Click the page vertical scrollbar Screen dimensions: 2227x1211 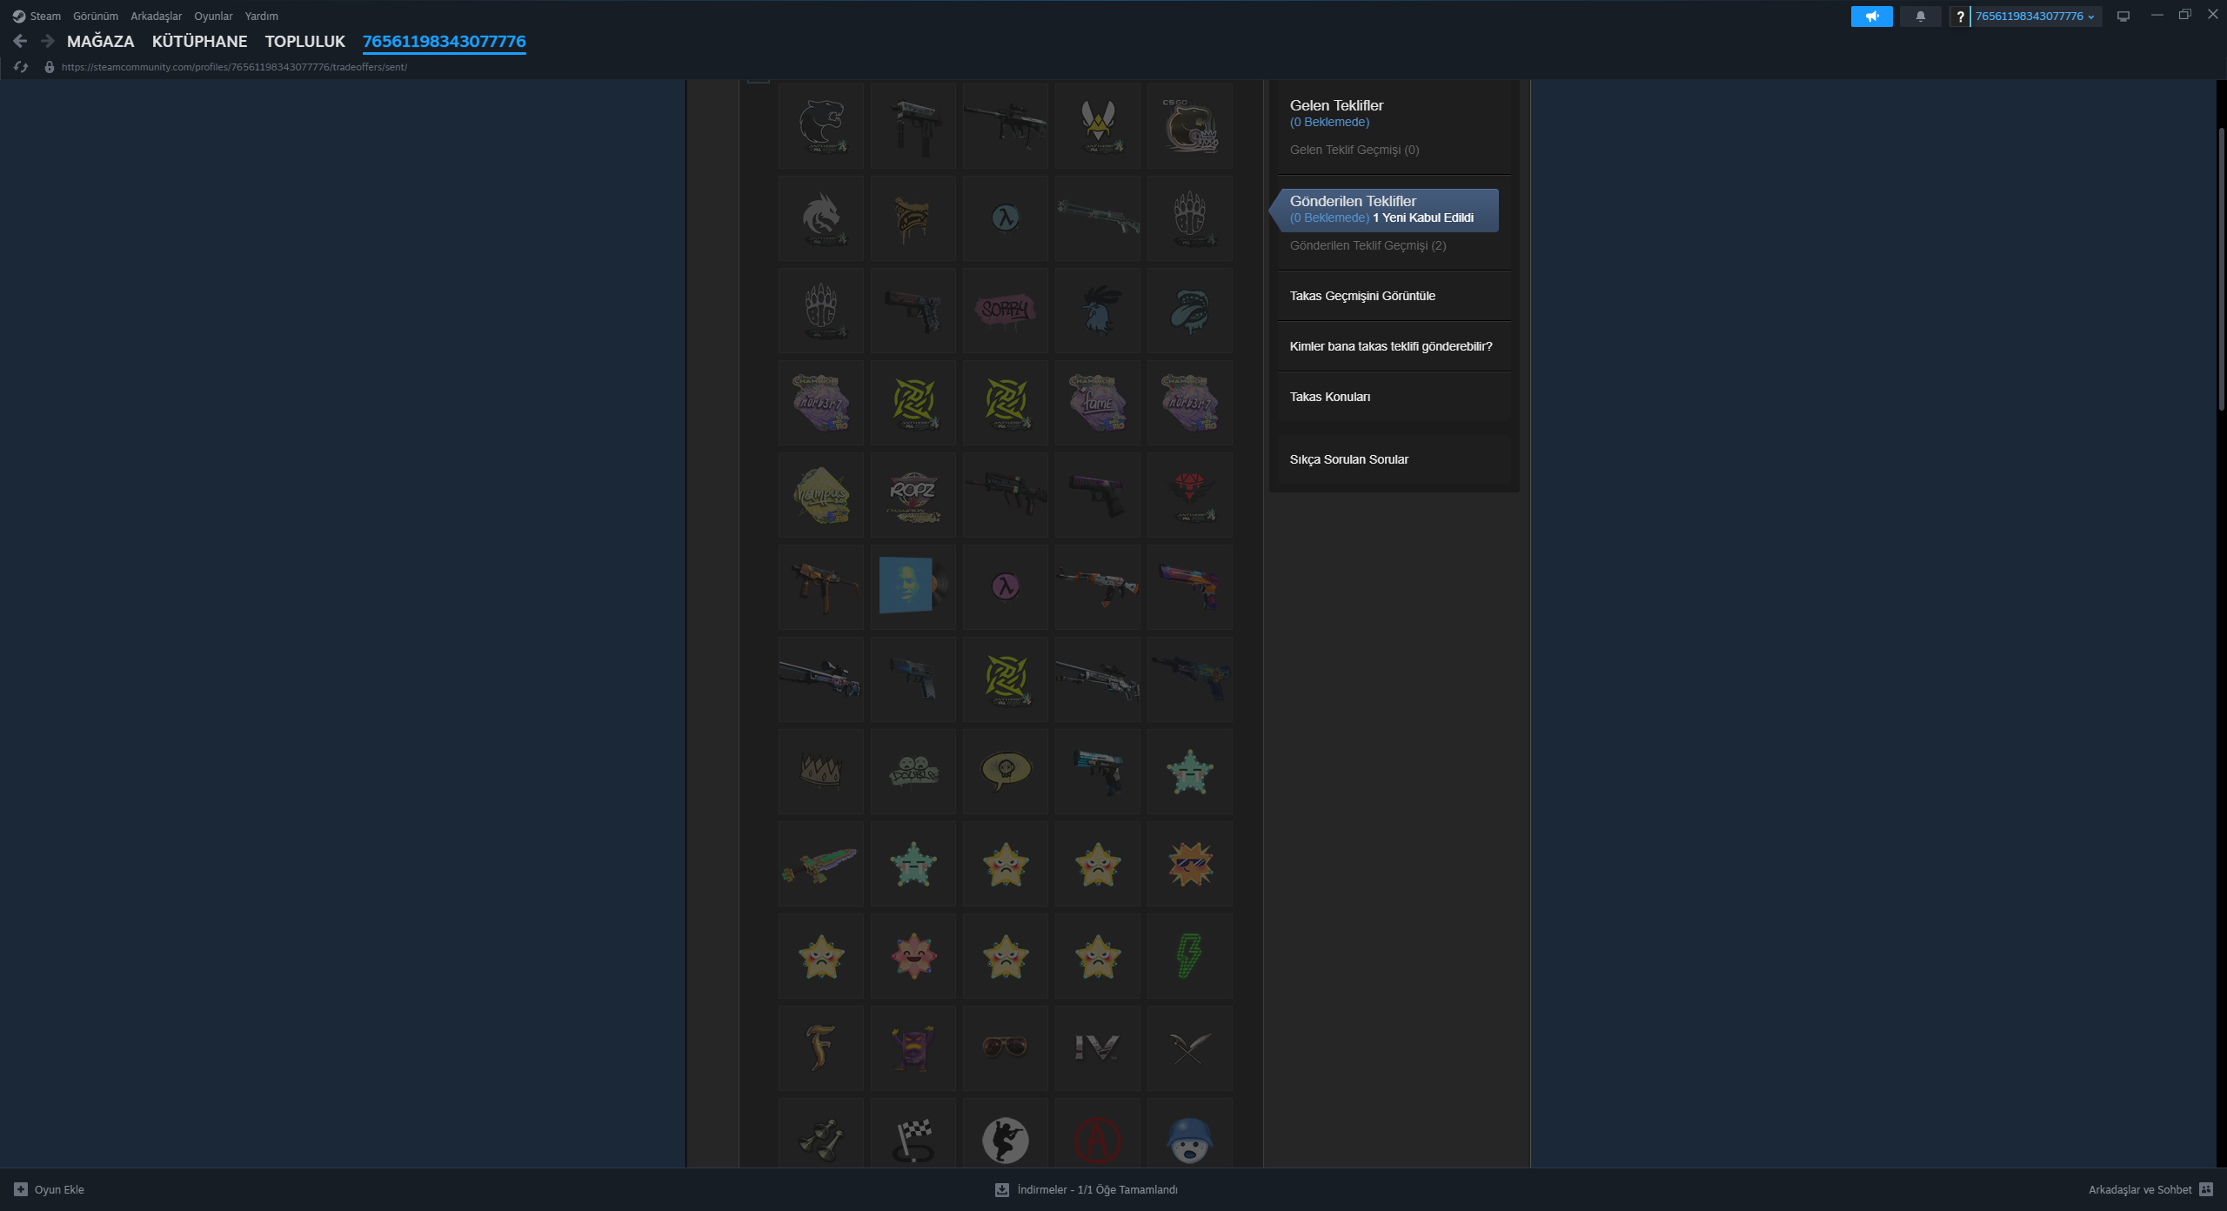coord(2221,270)
